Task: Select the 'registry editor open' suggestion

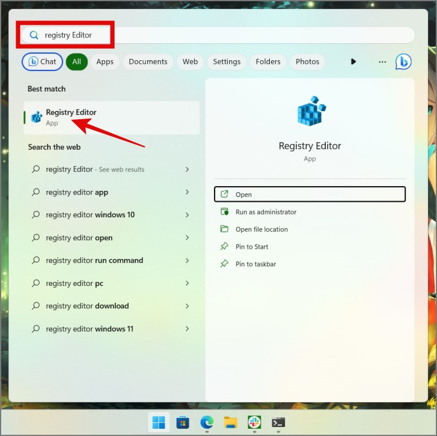Action: point(110,238)
